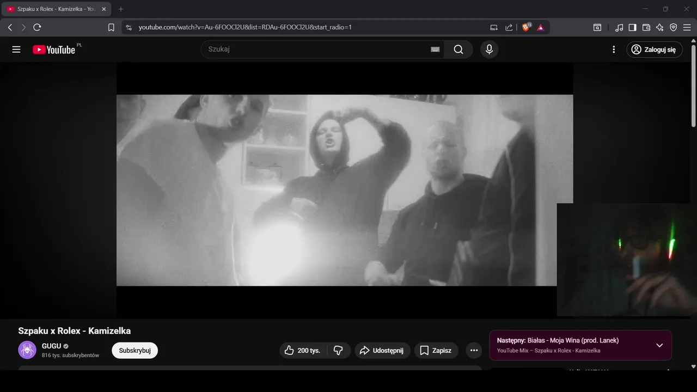
Task: Open the YouTube hamburger guide menu
Action: pyautogui.click(x=16, y=50)
